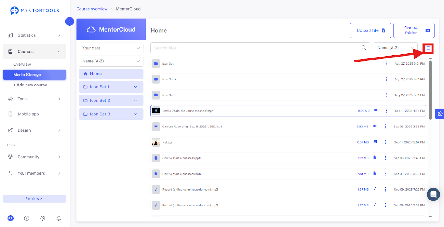The width and height of the screenshot is (444, 227).
Task: Open options menu for Icon Set 1 row
Action: [x=387, y=63]
